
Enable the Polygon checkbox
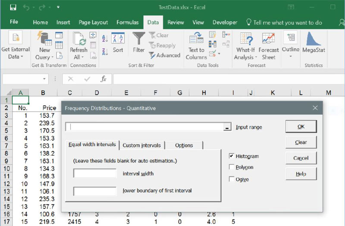(x=231, y=167)
